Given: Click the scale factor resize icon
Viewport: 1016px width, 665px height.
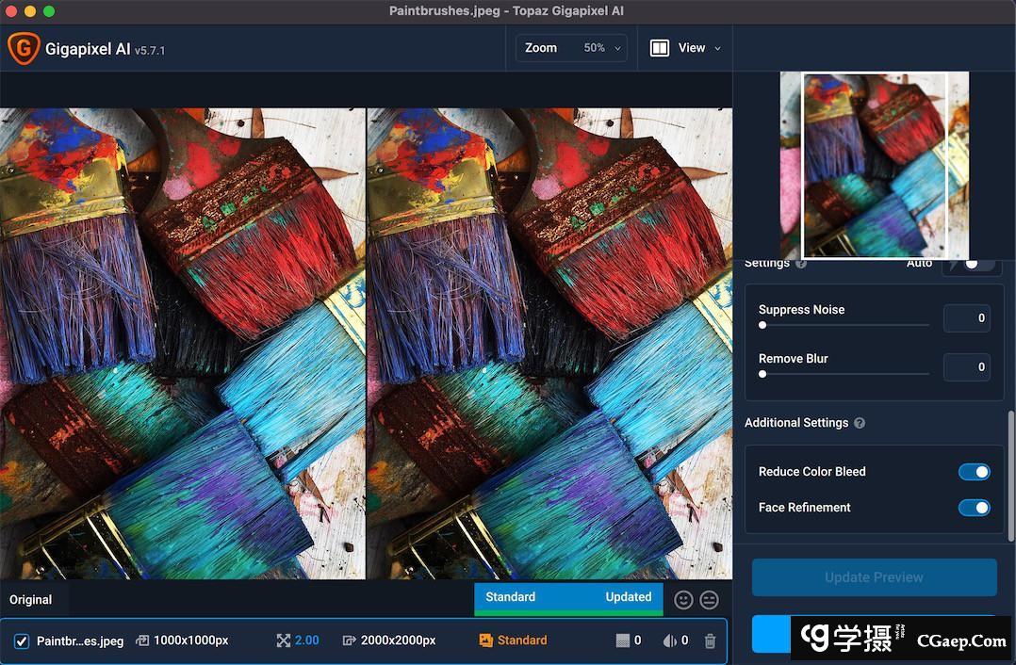Looking at the screenshot, I should 283,641.
